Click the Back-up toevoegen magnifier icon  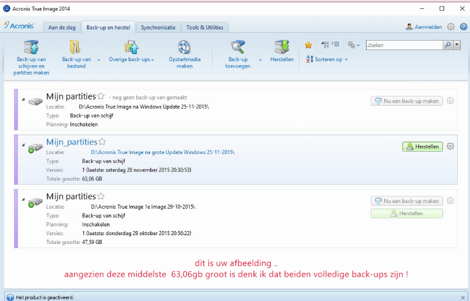tap(238, 47)
